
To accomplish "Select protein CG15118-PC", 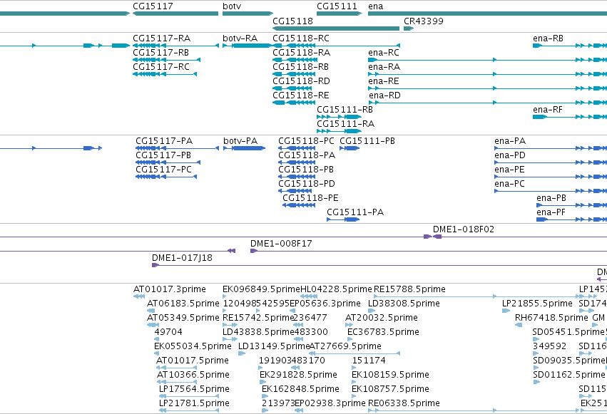I will [x=306, y=141].
